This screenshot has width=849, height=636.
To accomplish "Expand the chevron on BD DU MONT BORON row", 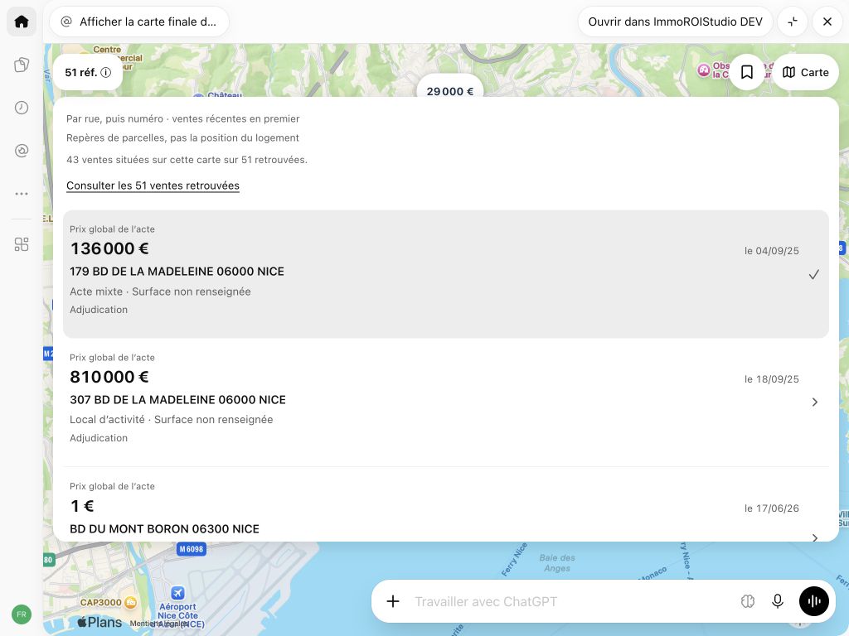I will [x=814, y=537].
